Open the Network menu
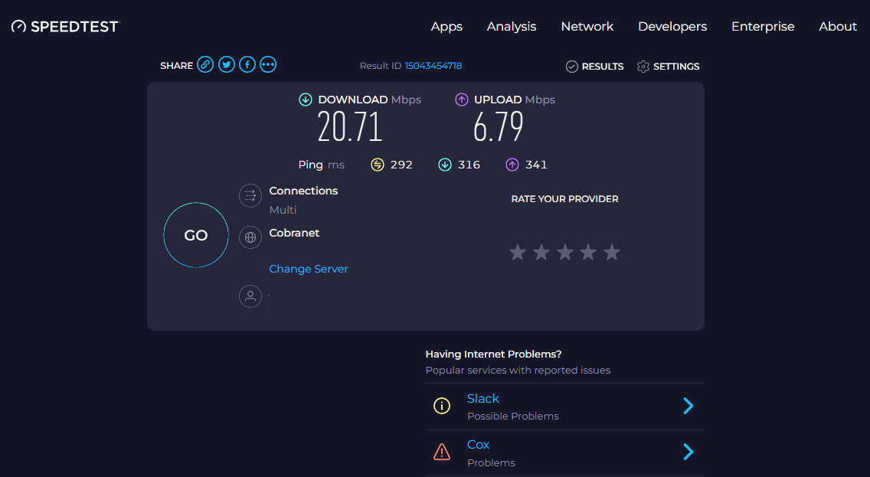The image size is (870, 477). [x=587, y=26]
